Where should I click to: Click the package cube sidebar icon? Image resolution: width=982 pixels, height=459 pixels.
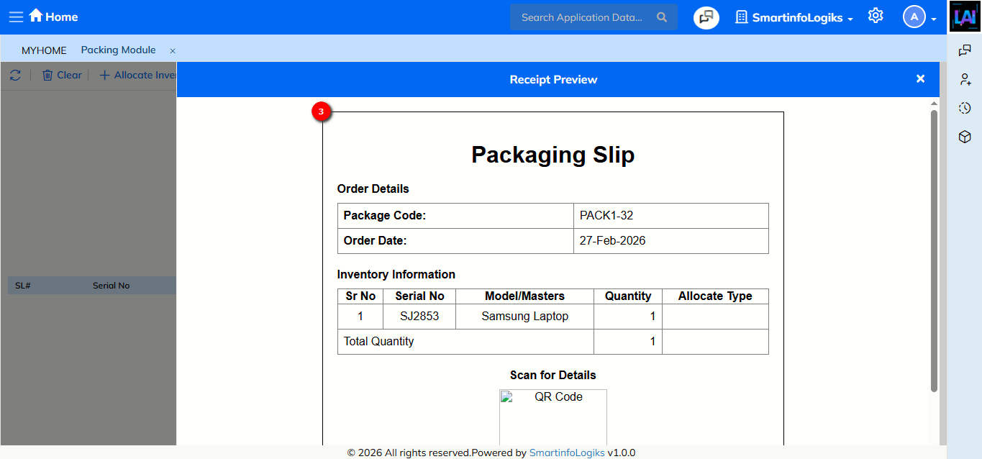[965, 137]
